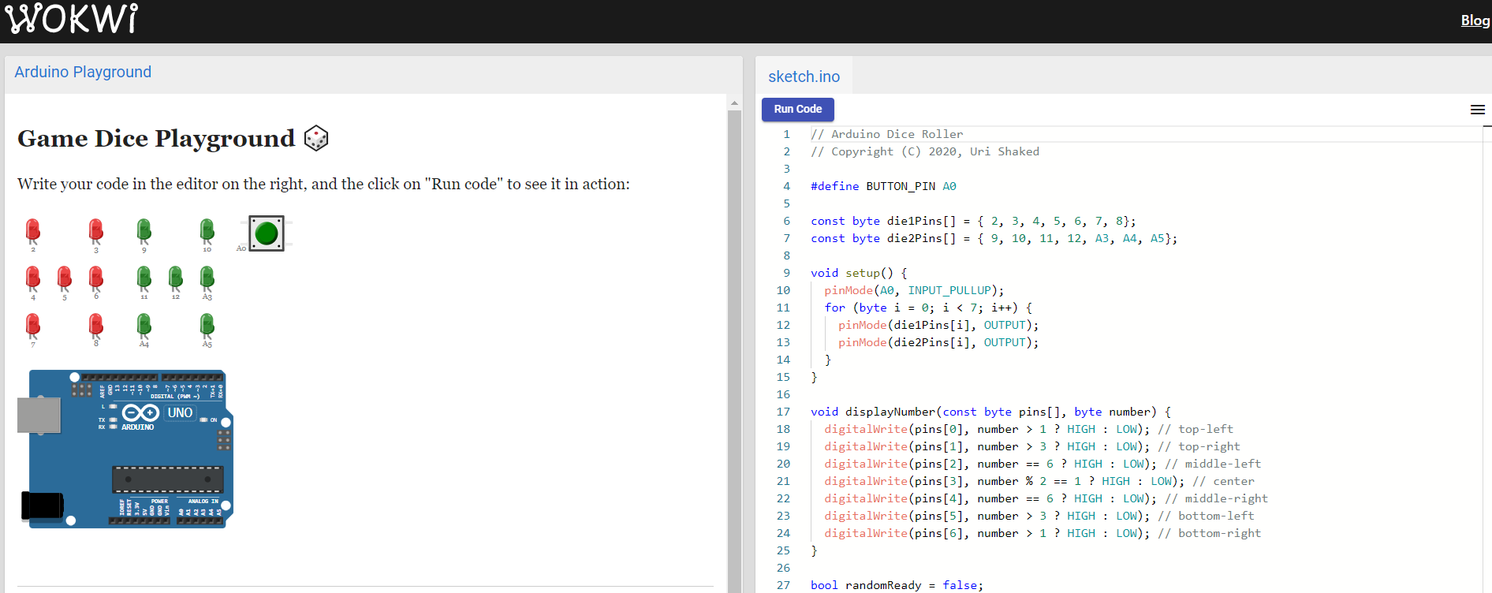The image size is (1492, 593).
Task: Click the red LED on pin 2
Action: [33, 231]
